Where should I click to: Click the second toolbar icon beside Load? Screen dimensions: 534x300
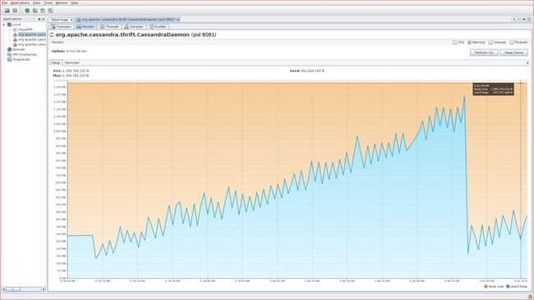click(x=15, y=11)
